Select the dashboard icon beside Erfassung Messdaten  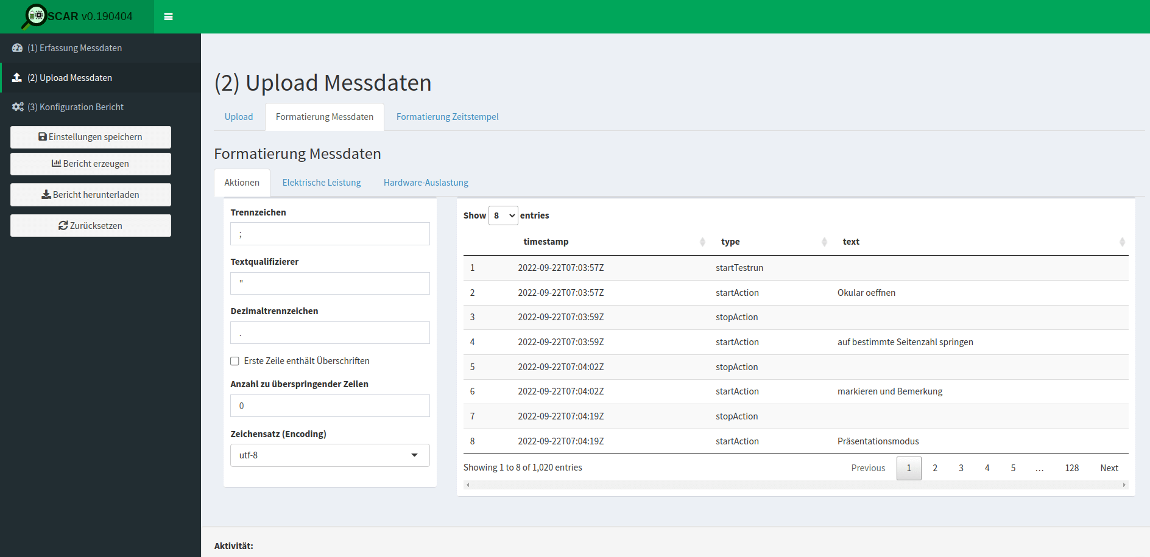[x=17, y=48]
